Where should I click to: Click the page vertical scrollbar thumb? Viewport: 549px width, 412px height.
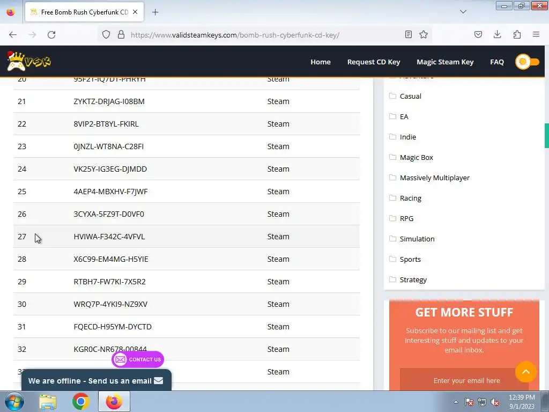click(x=546, y=136)
